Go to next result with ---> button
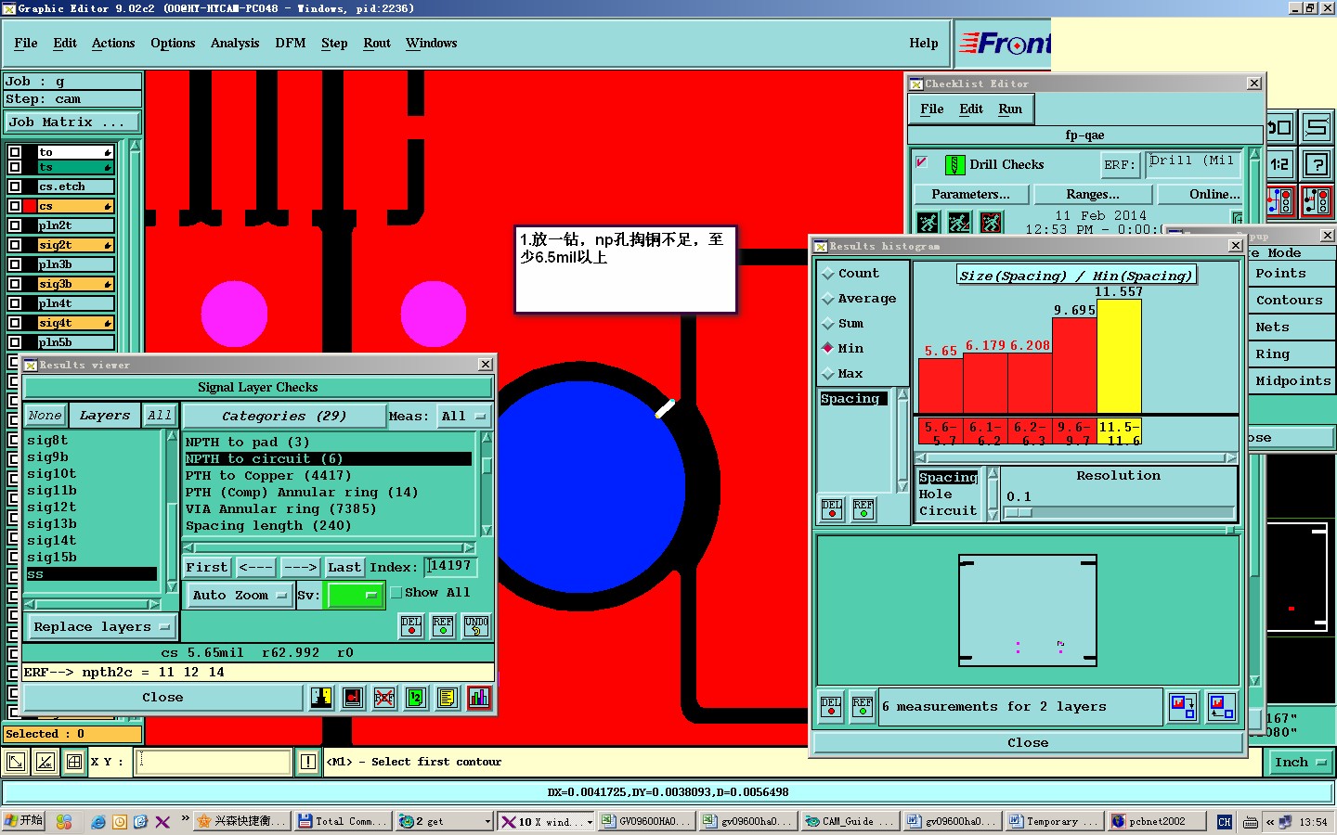The width and height of the screenshot is (1337, 835). [x=300, y=568]
